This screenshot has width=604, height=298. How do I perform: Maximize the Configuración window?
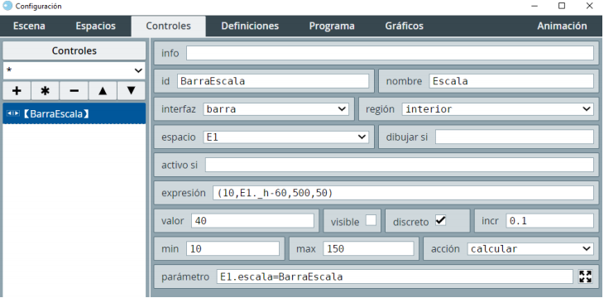562,6
